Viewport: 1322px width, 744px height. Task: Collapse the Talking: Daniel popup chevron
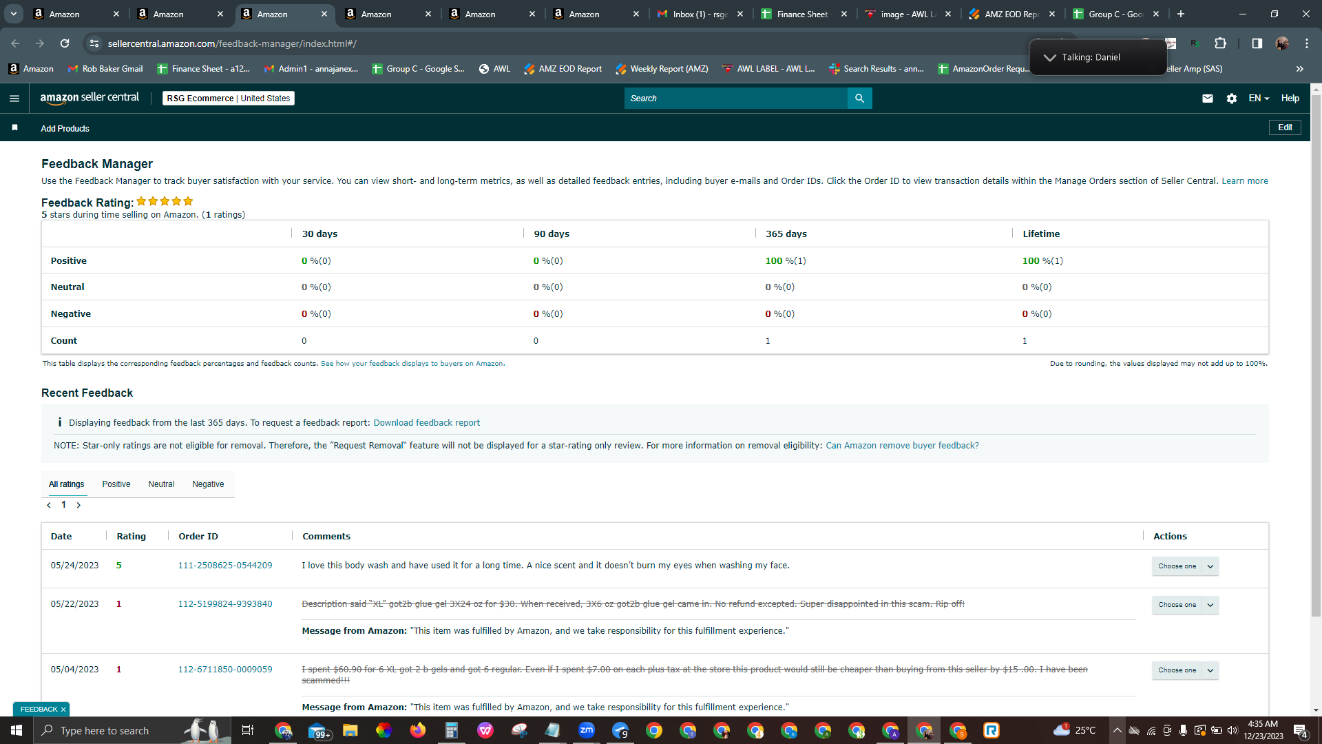pos(1049,58)
